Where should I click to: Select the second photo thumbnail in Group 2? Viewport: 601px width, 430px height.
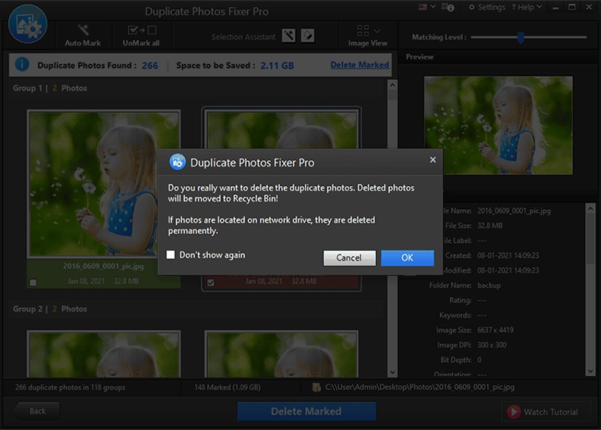(x=282, y=354)
